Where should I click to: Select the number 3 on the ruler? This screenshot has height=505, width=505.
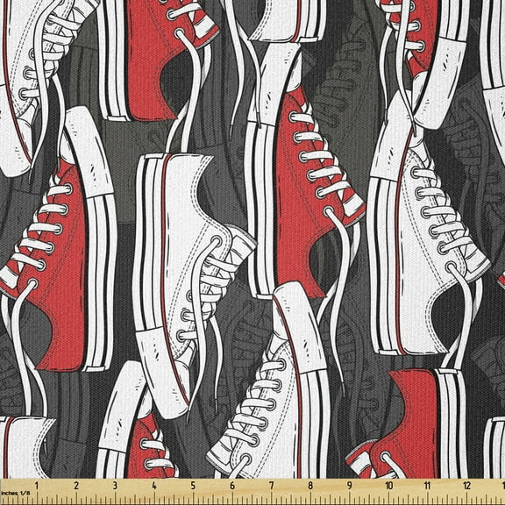115,486
